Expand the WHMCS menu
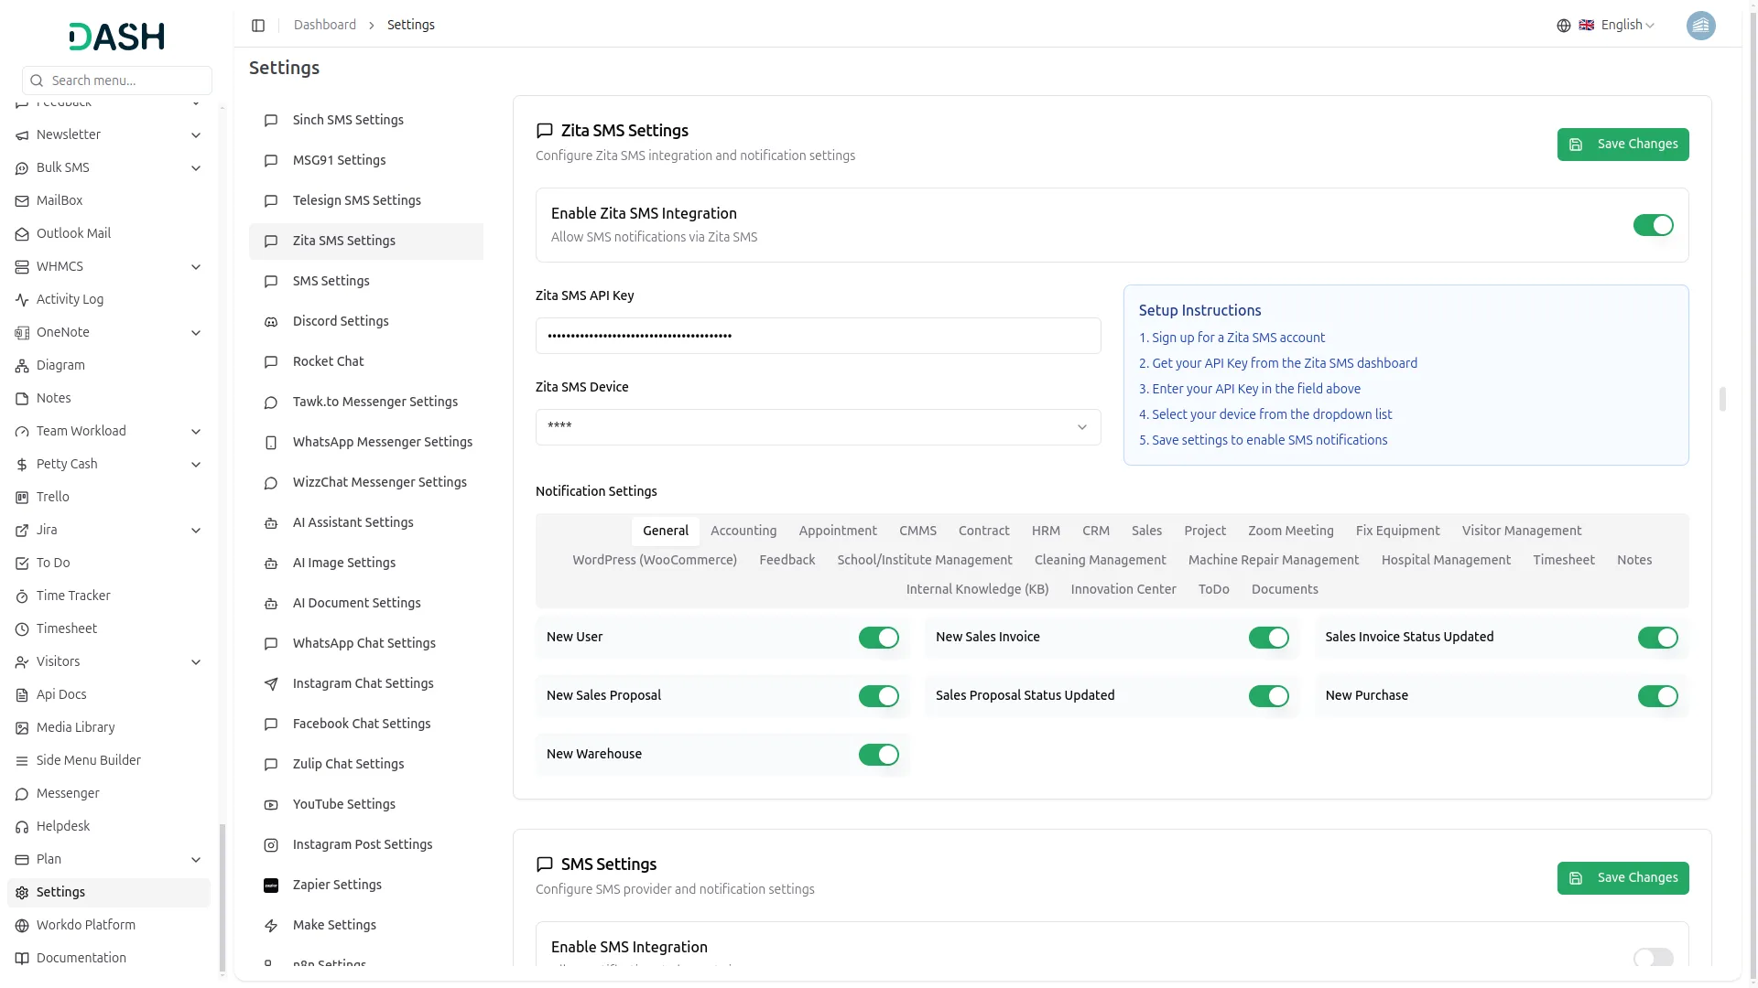 196,267
